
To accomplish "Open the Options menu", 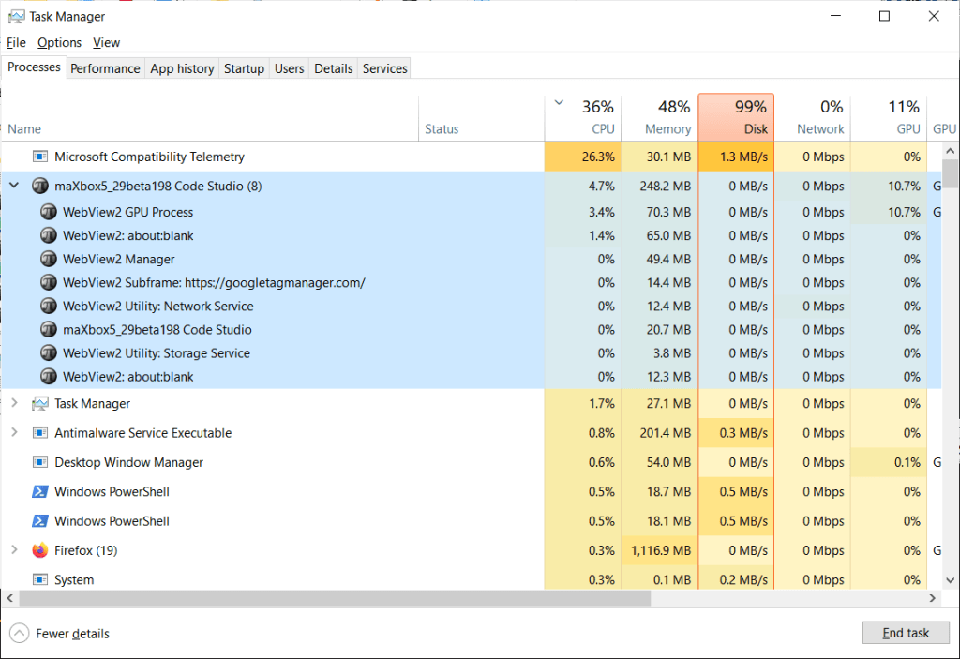I will [x=59, y=42].
